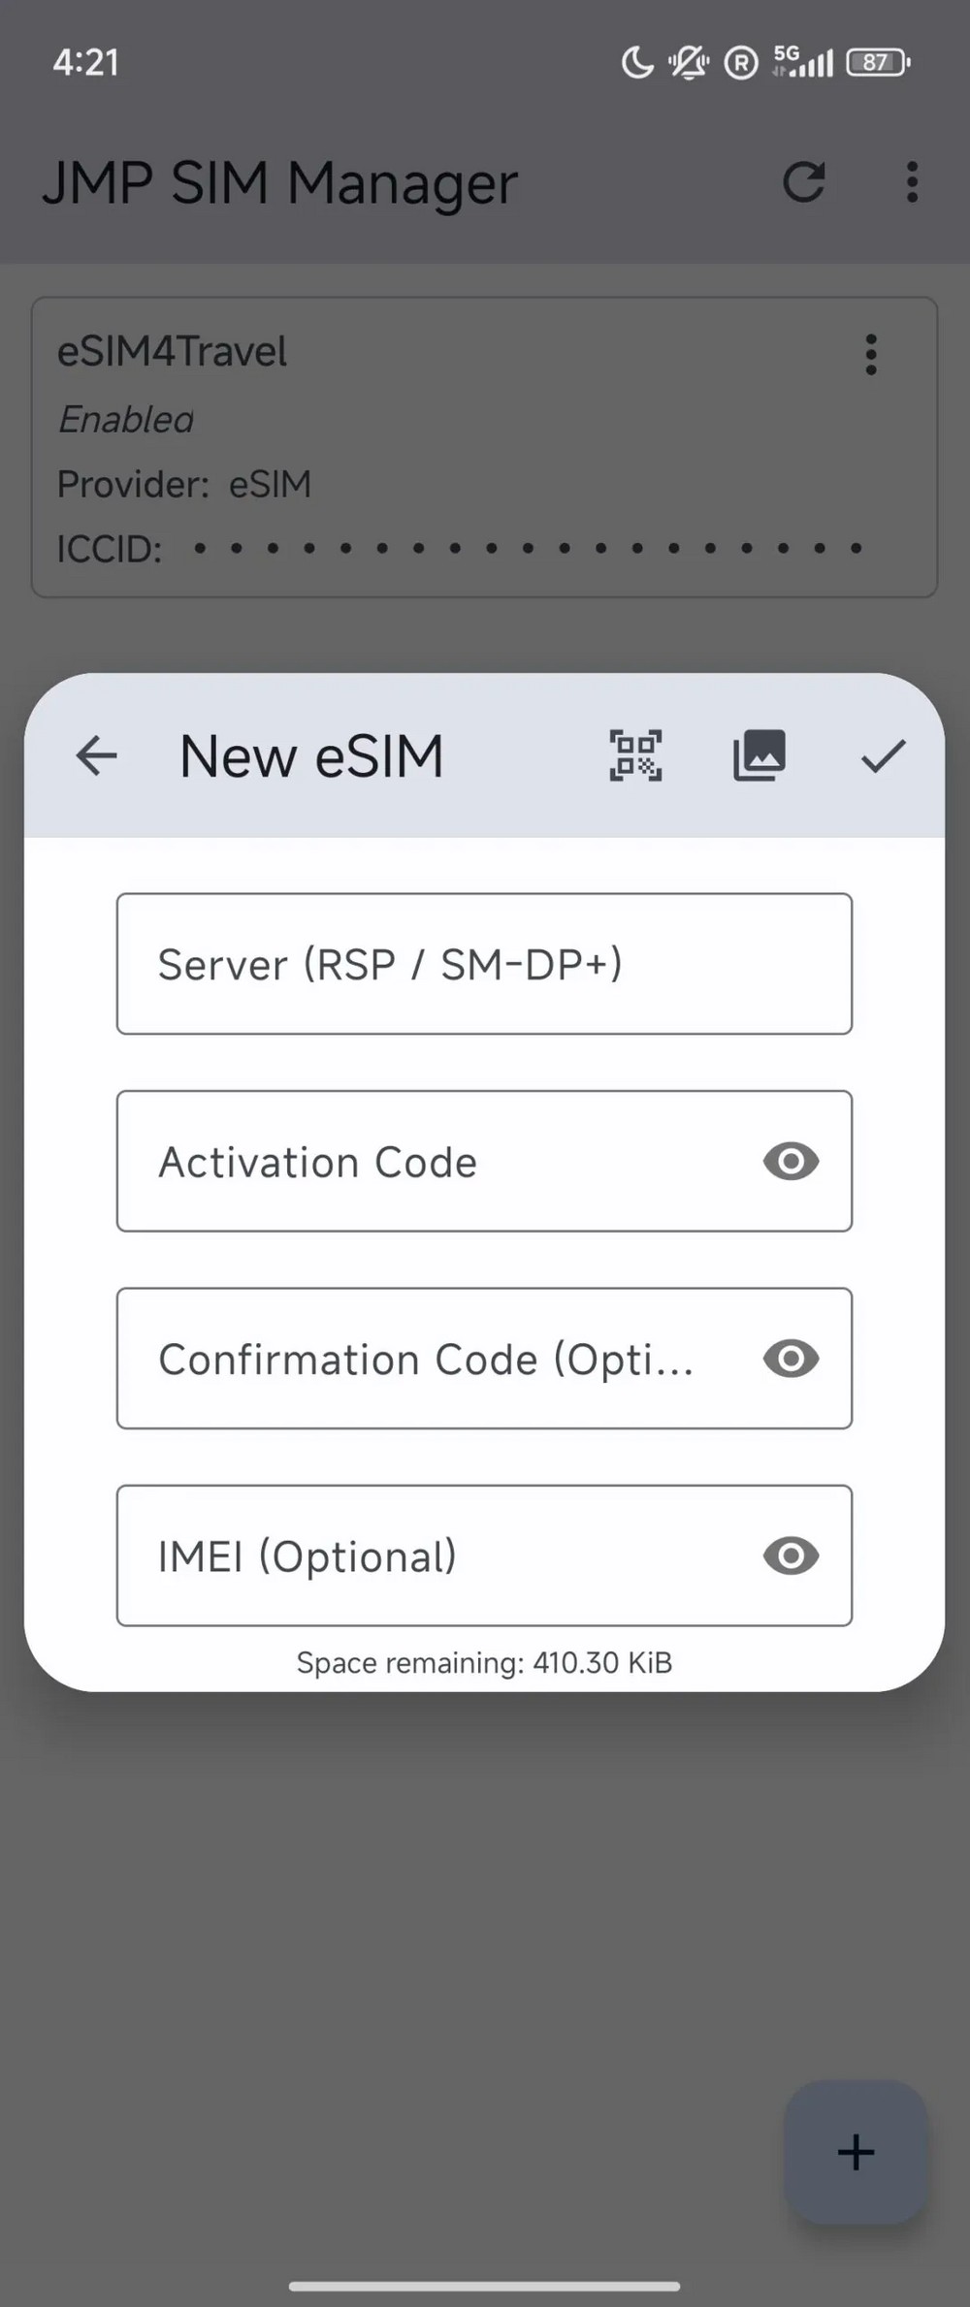Tap the 5G signal strength icon
The width and height of the screenshot is (970, 2307).
802,61
